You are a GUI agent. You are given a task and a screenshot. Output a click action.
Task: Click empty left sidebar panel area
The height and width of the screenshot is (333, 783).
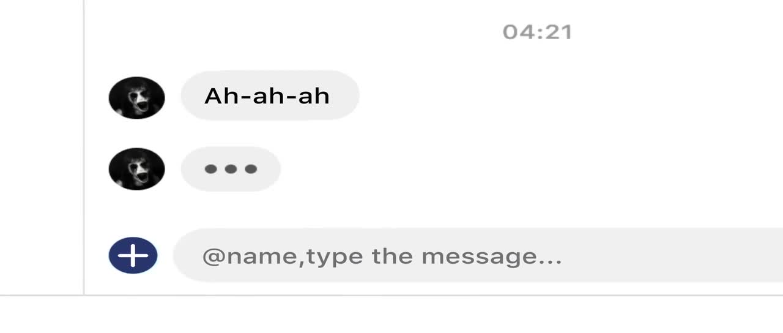tap(41, 147)
